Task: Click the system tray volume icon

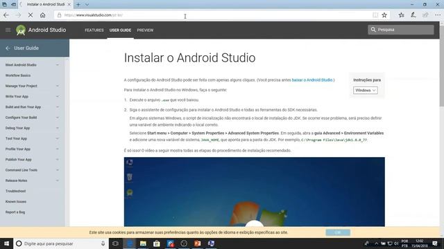Action: coord(396,243)
